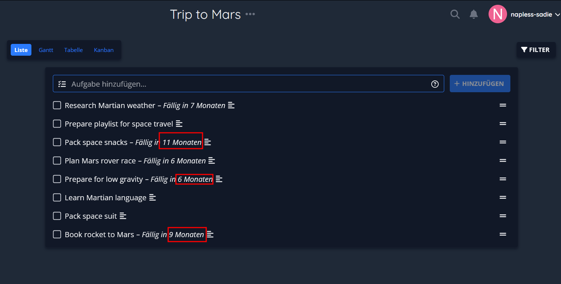Viewport: 561px width, 284px height.
Task: Tick the Plan Mars rover race checkbox
Action: tap(57, 161)
